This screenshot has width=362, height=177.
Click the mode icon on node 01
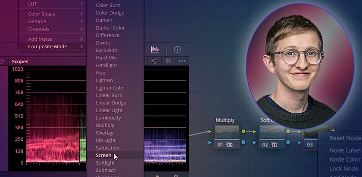tap(230, 145)
